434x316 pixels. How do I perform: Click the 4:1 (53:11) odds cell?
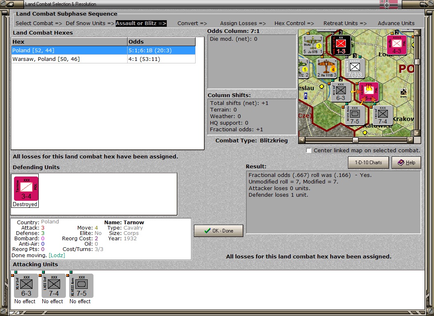pyautogui.click(x=161, y=59)
